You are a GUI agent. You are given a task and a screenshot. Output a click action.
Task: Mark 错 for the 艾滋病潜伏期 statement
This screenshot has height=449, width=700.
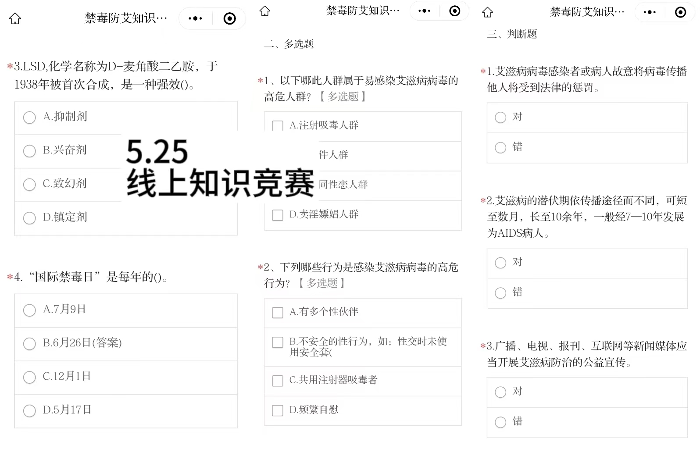tap(500, 292)
